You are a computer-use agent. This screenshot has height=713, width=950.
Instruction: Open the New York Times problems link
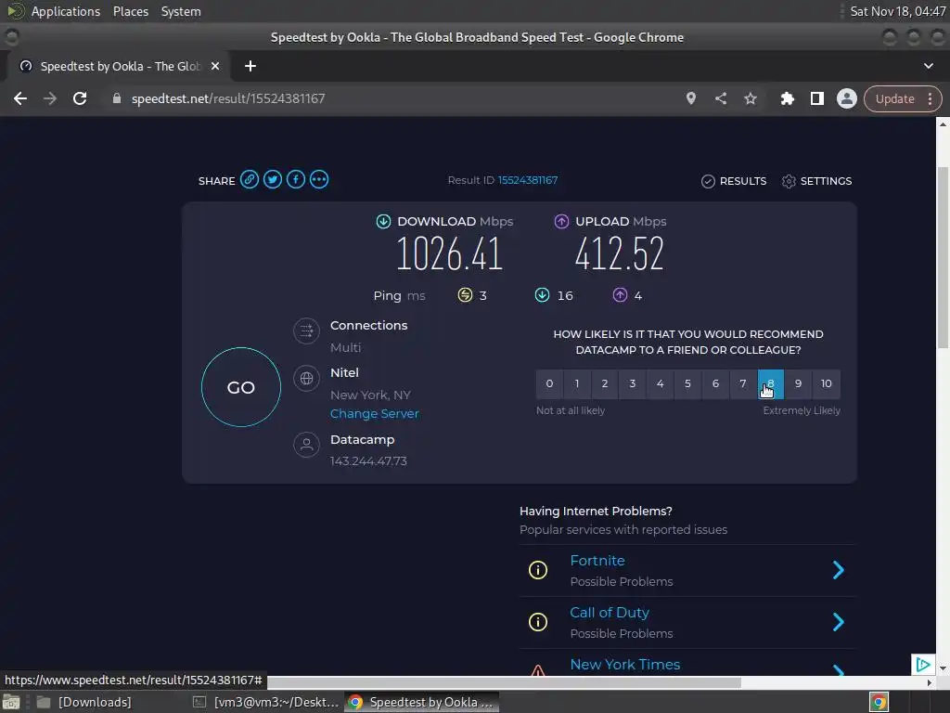(625, 665)
